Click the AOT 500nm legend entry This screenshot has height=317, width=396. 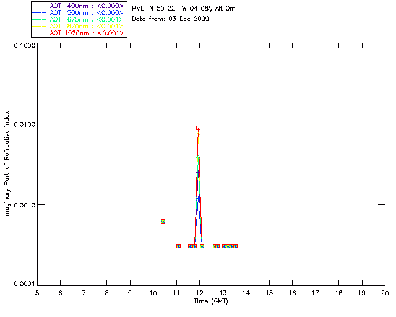(79, 12)
